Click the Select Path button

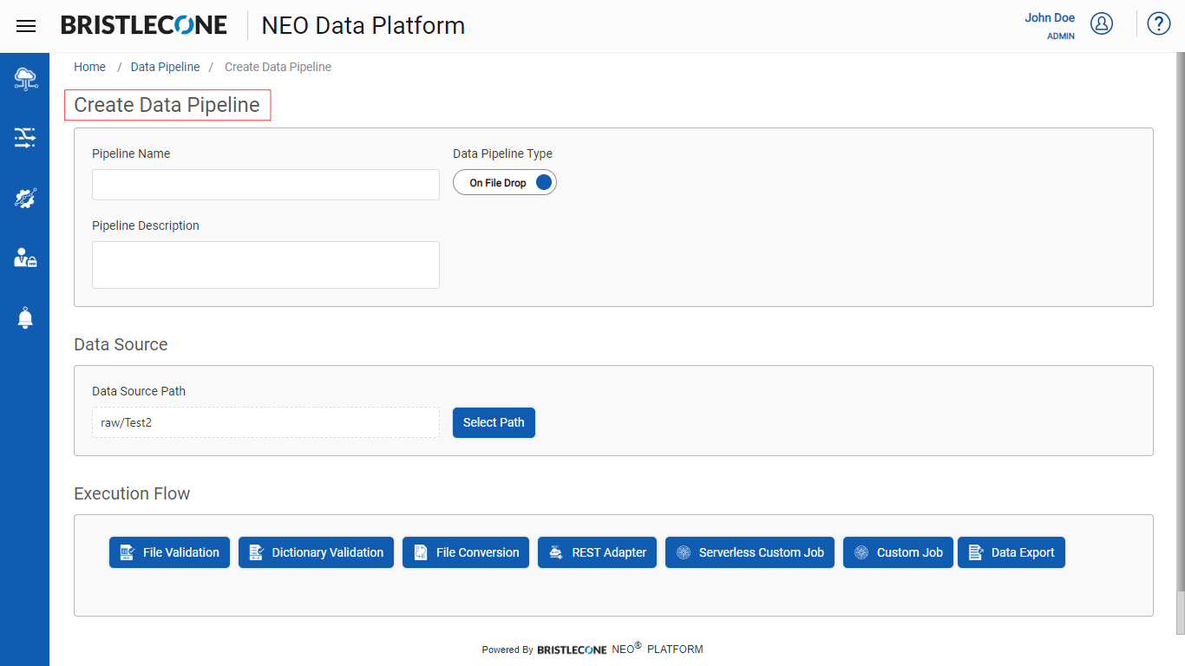click(x=494, y=422)
